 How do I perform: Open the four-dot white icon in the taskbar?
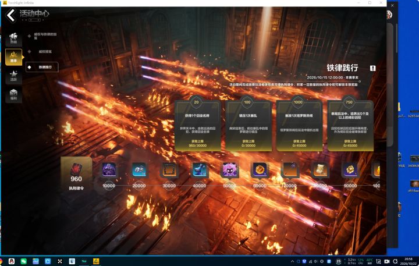[x=59, y=261]
